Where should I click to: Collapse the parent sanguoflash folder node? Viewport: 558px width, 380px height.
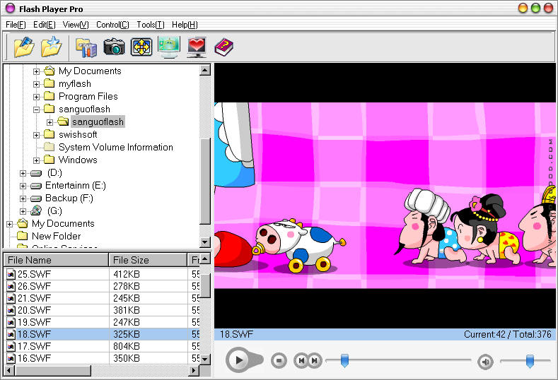tap(37, 109)
